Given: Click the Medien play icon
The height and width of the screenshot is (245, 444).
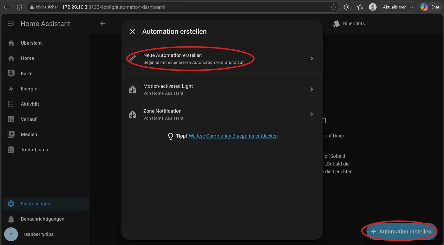Looking at the screenshot, I should (x=11, y=134).
